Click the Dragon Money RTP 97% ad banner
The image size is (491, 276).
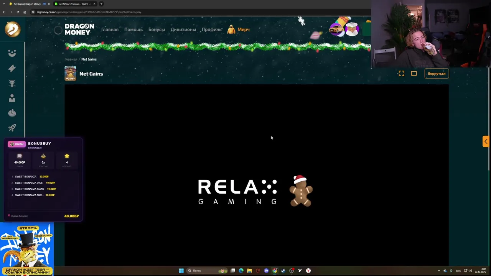point(27,248)
